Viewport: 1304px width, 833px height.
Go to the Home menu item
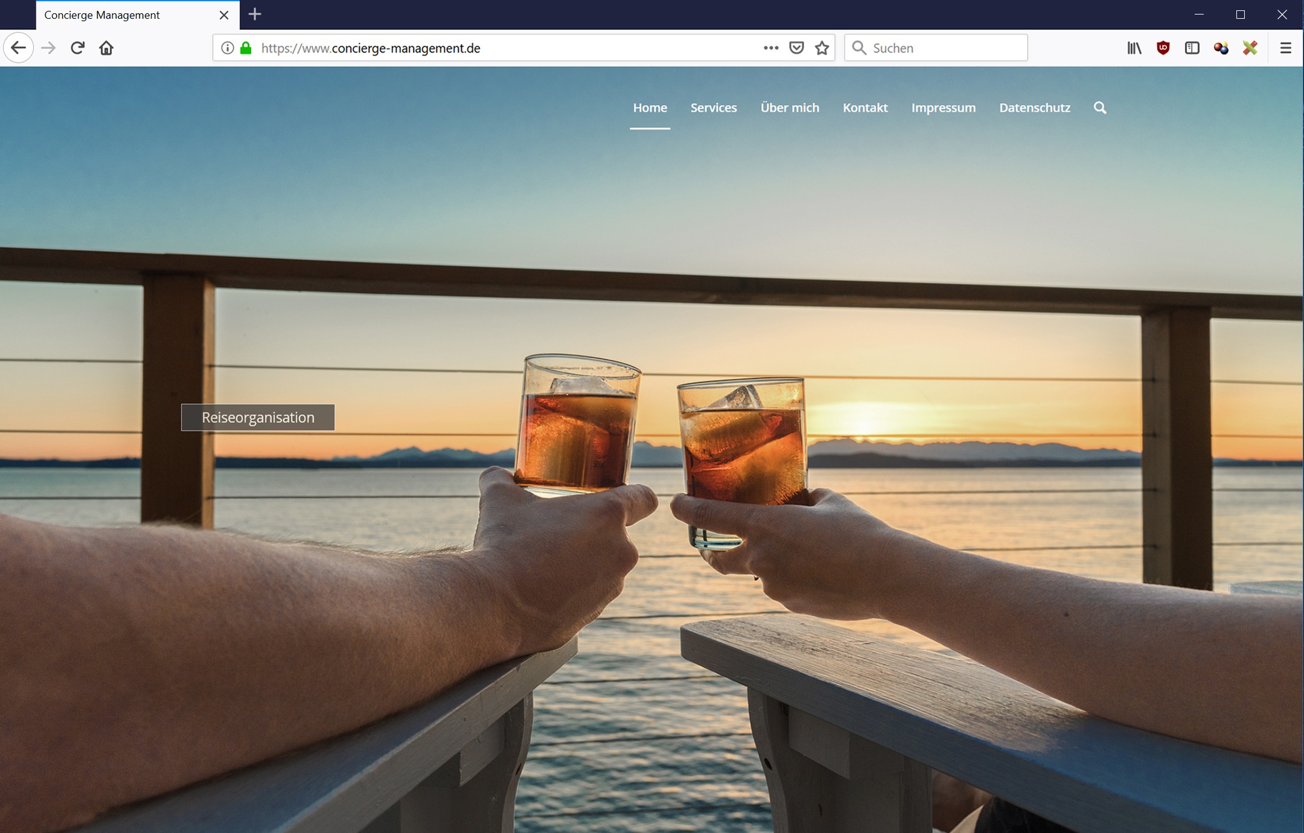point(650,107)
